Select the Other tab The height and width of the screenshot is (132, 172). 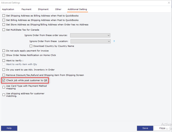(x=58, y=10)
